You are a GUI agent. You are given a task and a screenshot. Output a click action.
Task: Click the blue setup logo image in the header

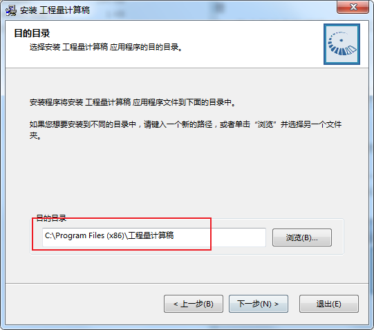pyautogui.click(x=342, y=44)
